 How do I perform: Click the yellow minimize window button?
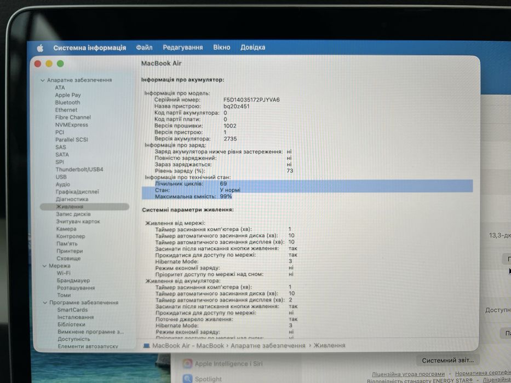49,64
